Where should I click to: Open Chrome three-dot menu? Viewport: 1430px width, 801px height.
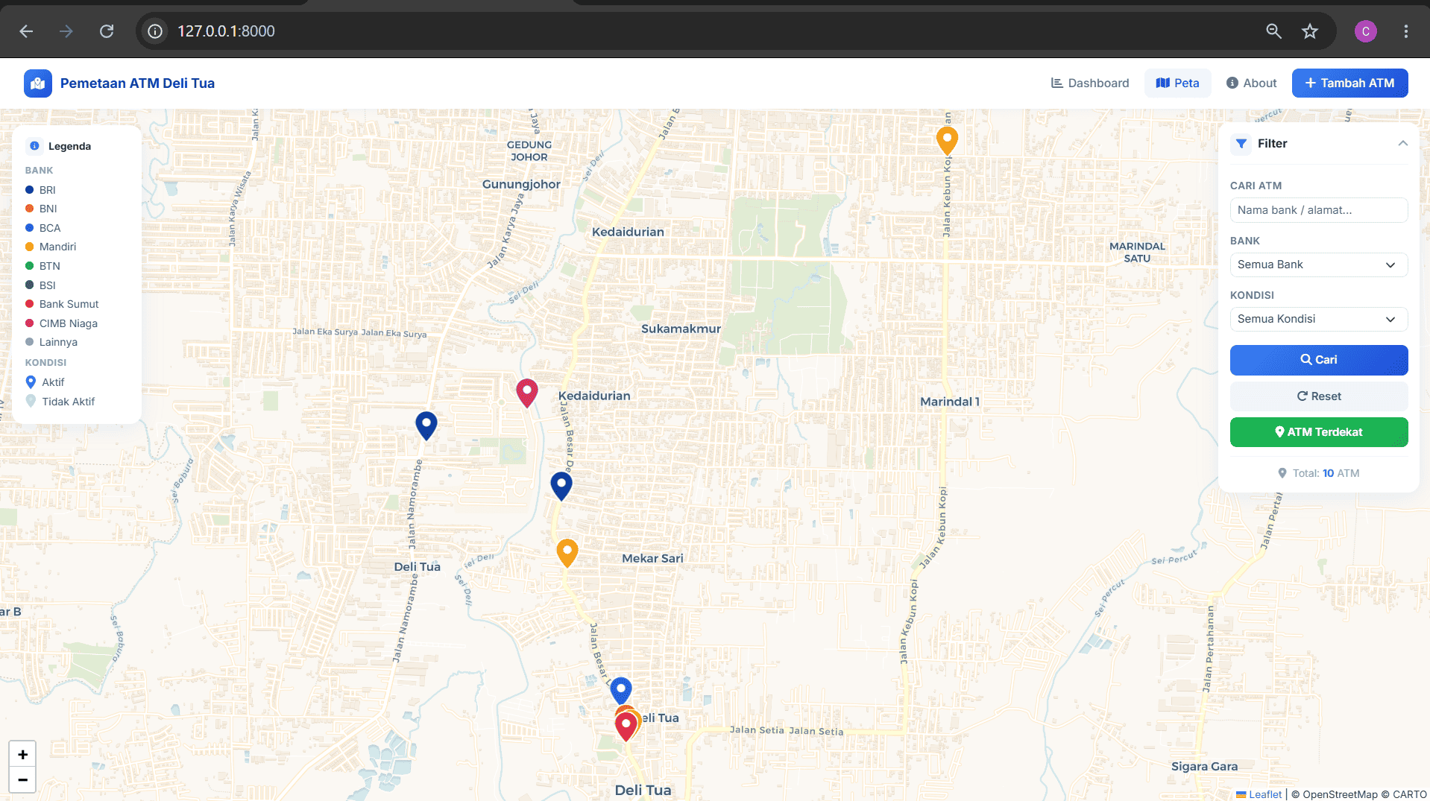point(1406,31)
